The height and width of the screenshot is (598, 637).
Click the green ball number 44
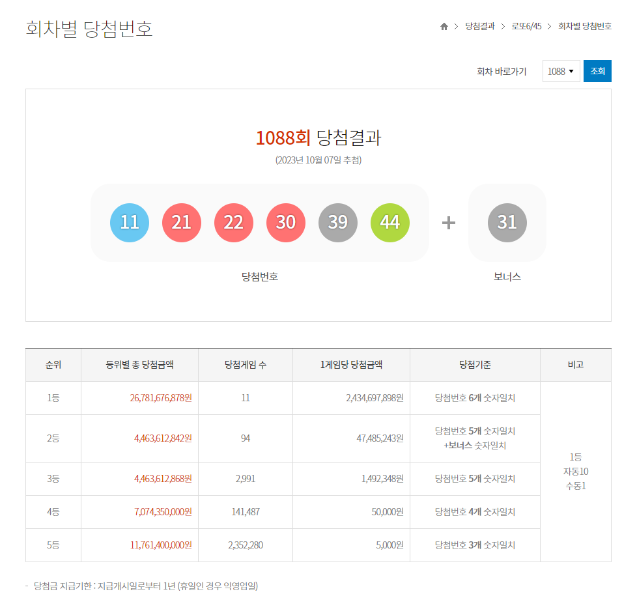click(390, 223)
